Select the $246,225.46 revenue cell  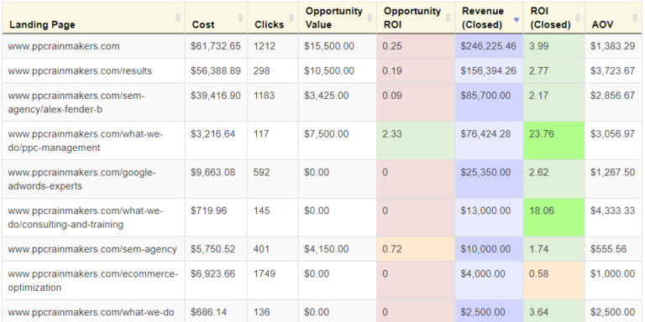tap(489, 46)
